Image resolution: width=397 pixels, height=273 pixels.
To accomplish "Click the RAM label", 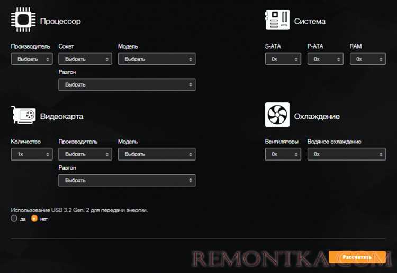I will click(x=356, y=46).
